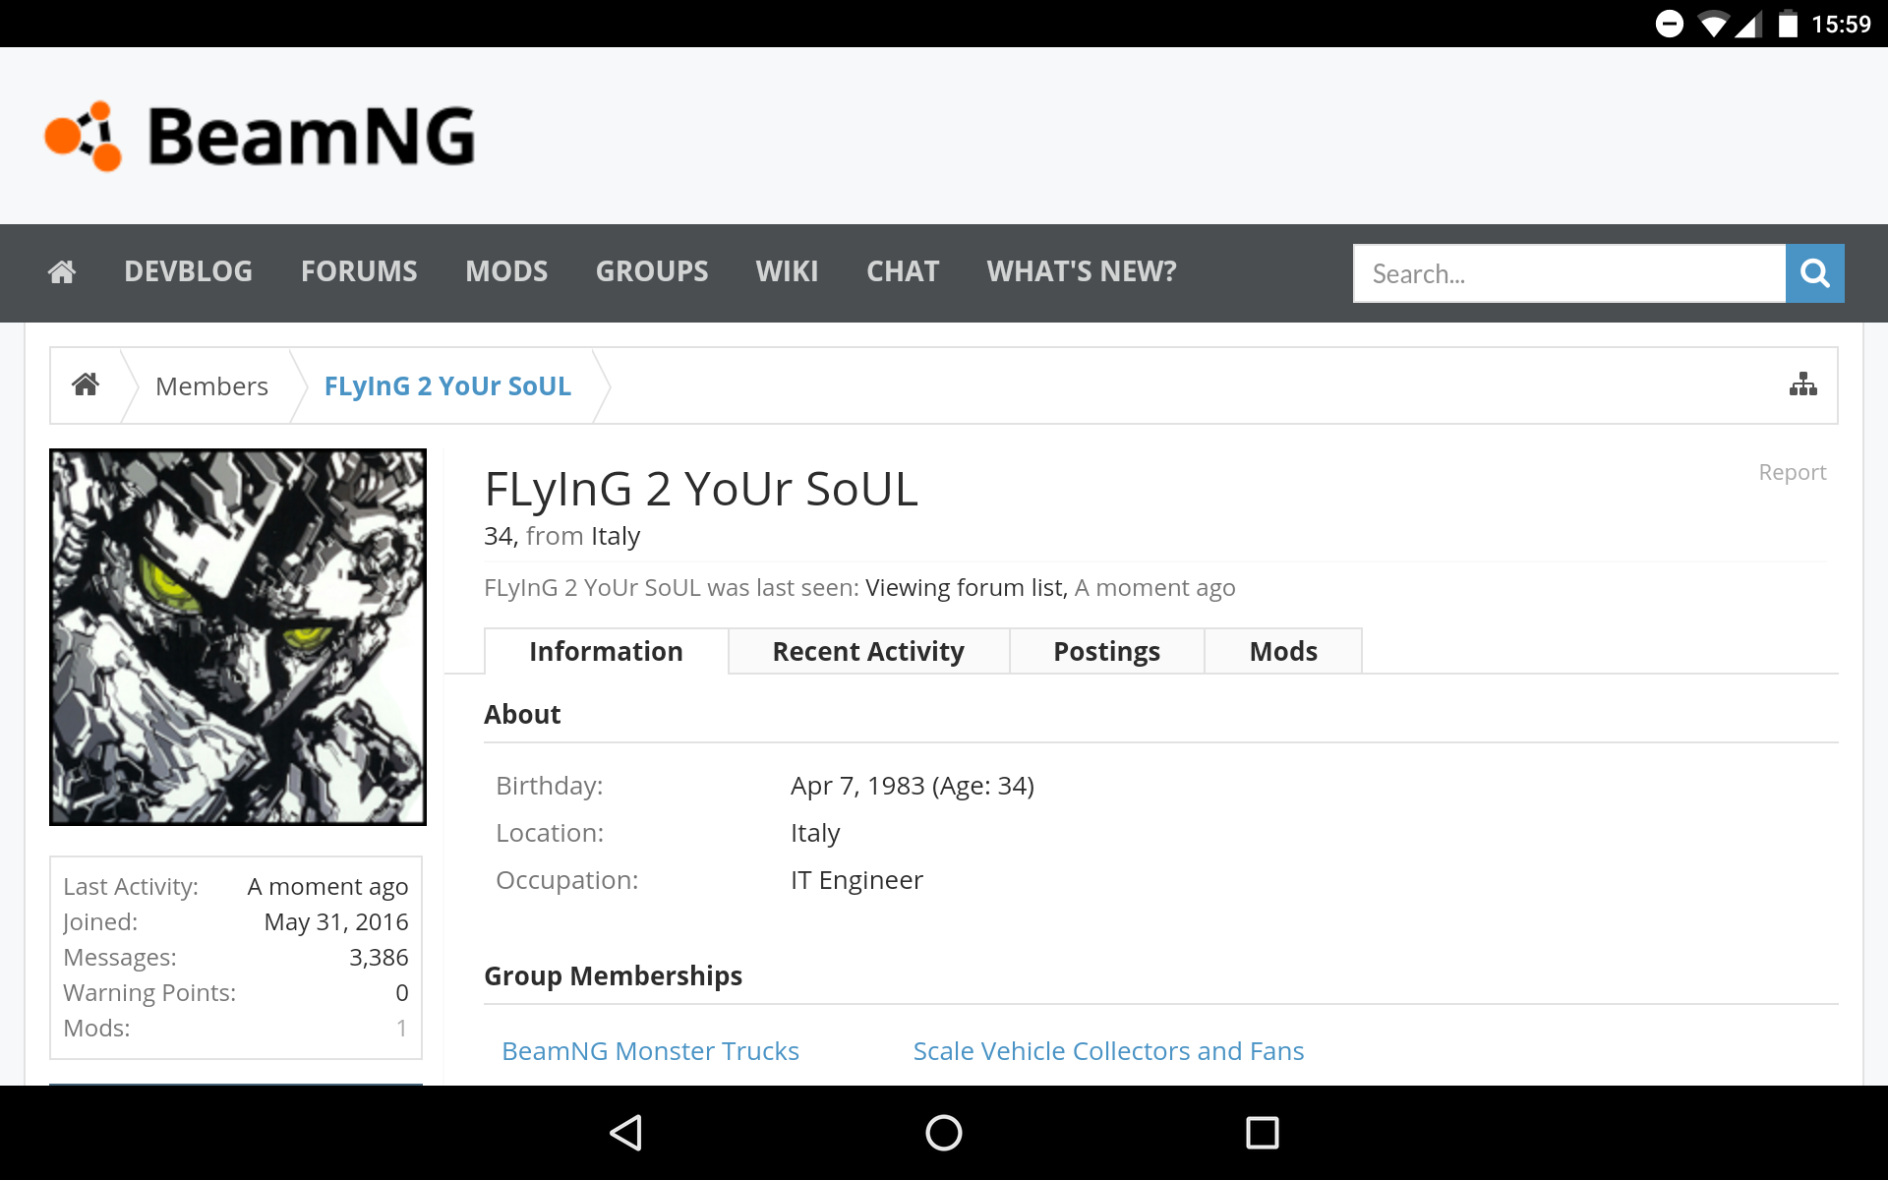Image resolution: width=1888 pixels, height=1180 pixels.
Task: Open Scale Vehicle Collectors and Fans link
Action: click(1108, 1051)
